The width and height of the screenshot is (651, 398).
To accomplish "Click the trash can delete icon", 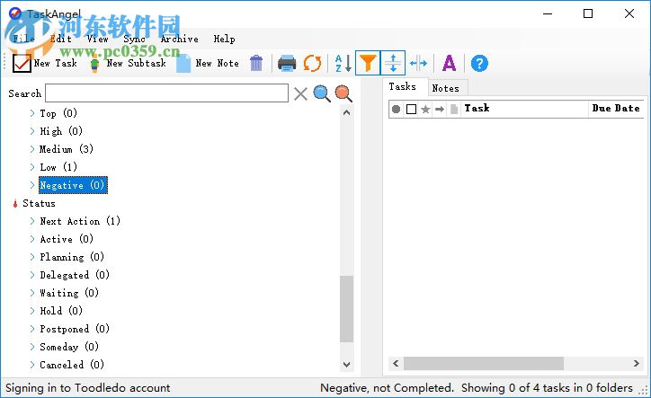I will (x=256, y=63).
